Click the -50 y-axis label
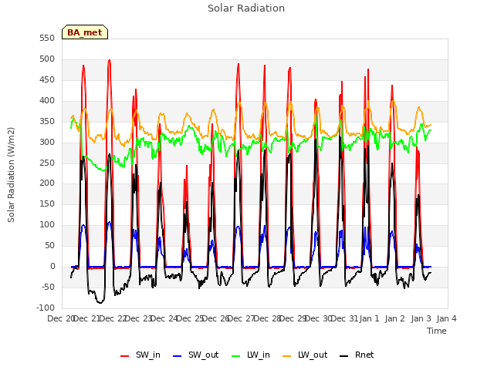494x370 pixels. [48, 287]
